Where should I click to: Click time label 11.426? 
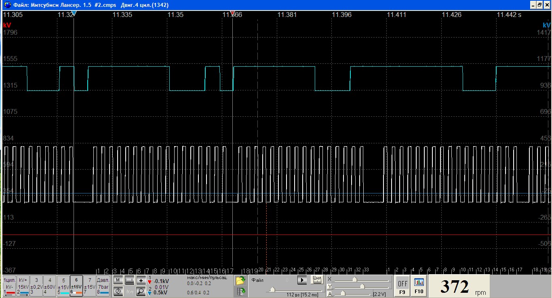[451, 15]
